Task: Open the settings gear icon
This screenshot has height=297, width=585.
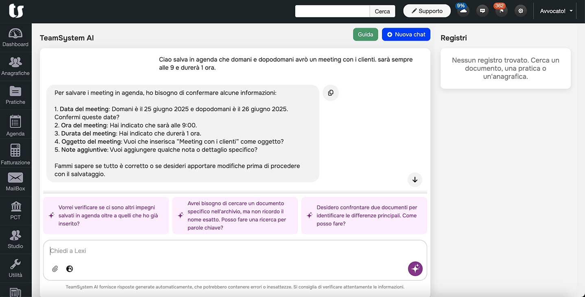Action: pyautogui.click(x=521, y=11)
